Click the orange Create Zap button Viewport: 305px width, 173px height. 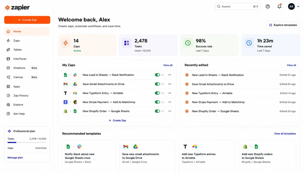(27, 20)
